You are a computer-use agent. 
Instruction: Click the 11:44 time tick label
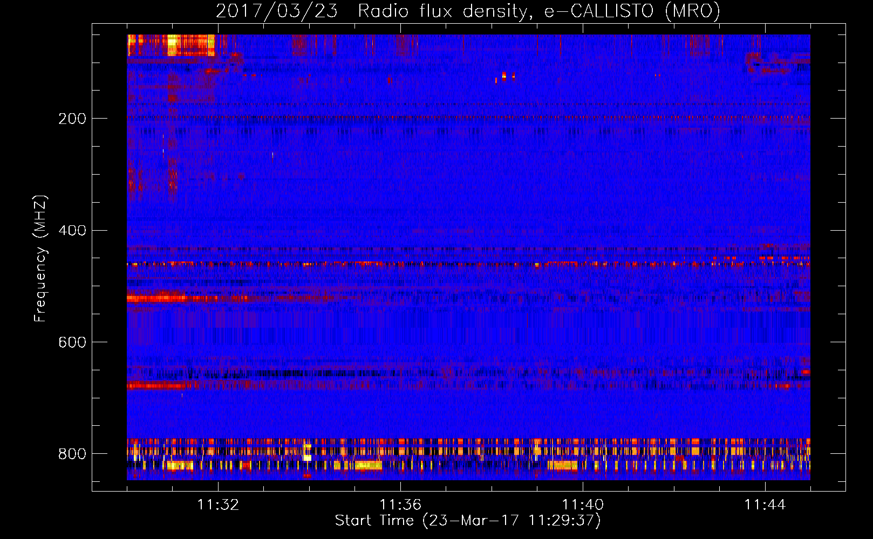pos(765,505)
